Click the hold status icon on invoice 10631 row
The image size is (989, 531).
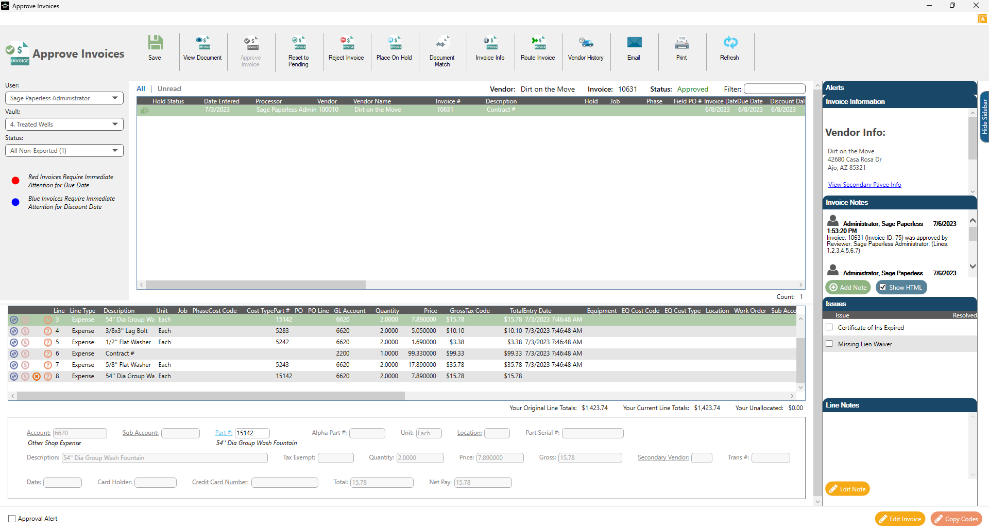[x=145, y=110]
